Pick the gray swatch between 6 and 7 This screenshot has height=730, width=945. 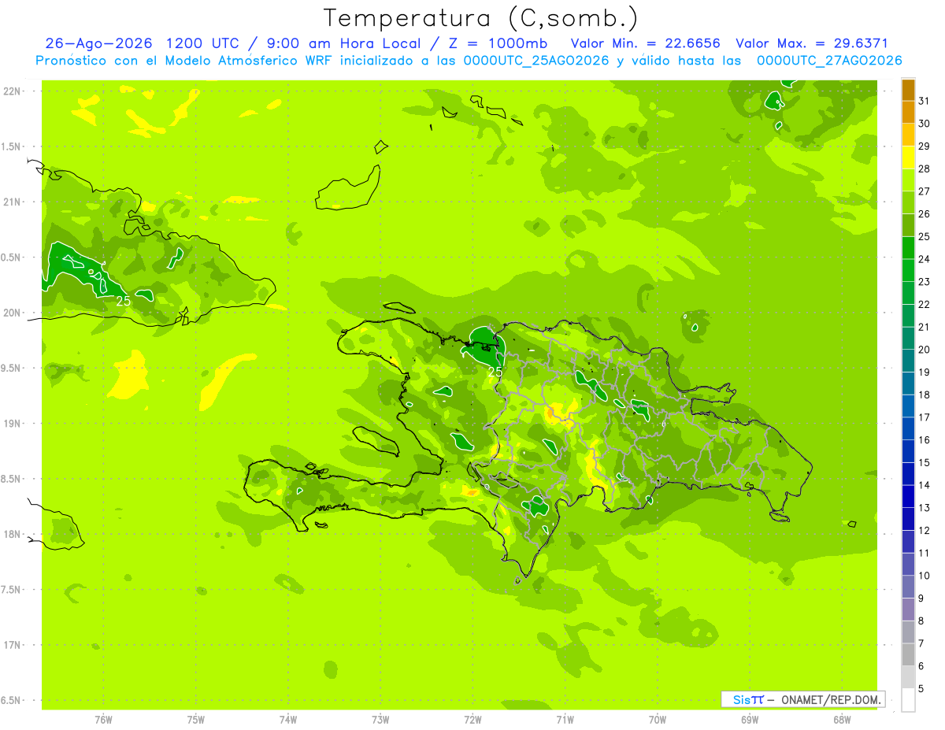pos(908,654)
